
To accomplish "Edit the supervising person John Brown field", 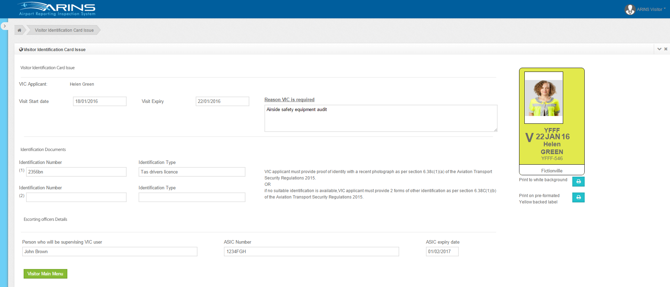I will 109,252.
